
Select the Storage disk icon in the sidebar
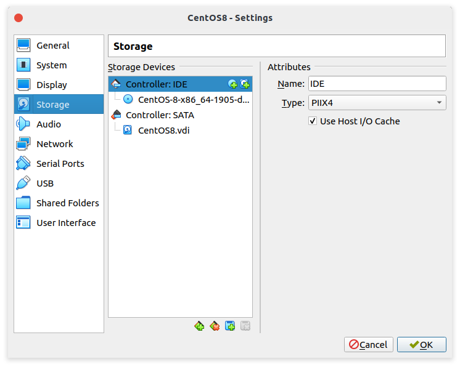(x=23, y=104)
